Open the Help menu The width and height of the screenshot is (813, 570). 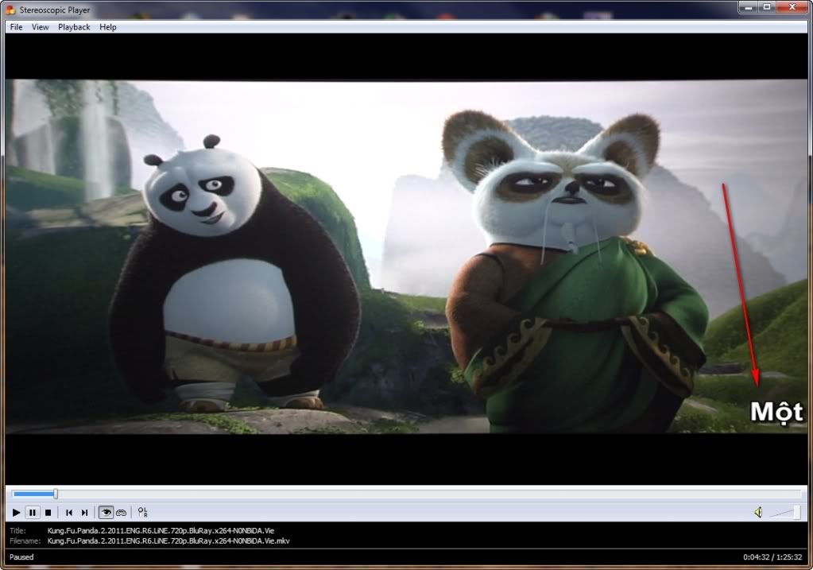click(108, 27)
